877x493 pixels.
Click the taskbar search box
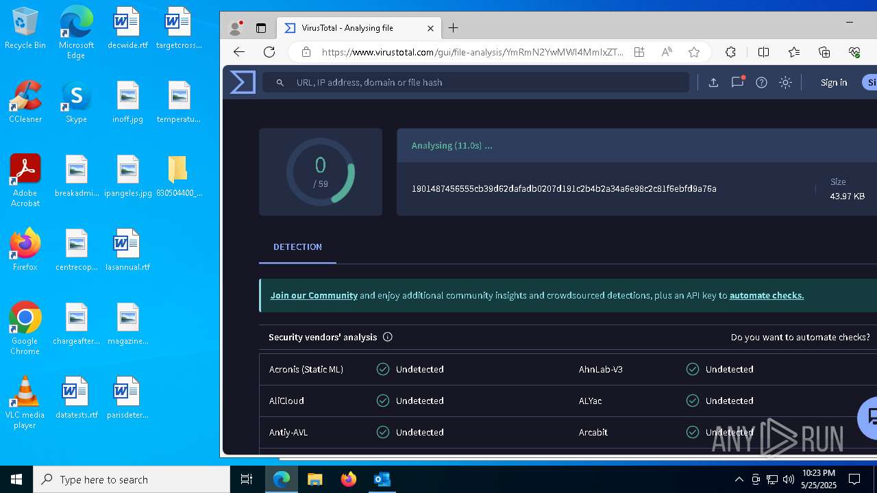132,479
